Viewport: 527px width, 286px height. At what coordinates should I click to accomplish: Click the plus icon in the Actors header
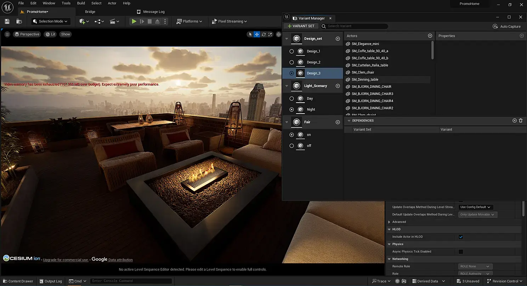[x=430, y=36]
